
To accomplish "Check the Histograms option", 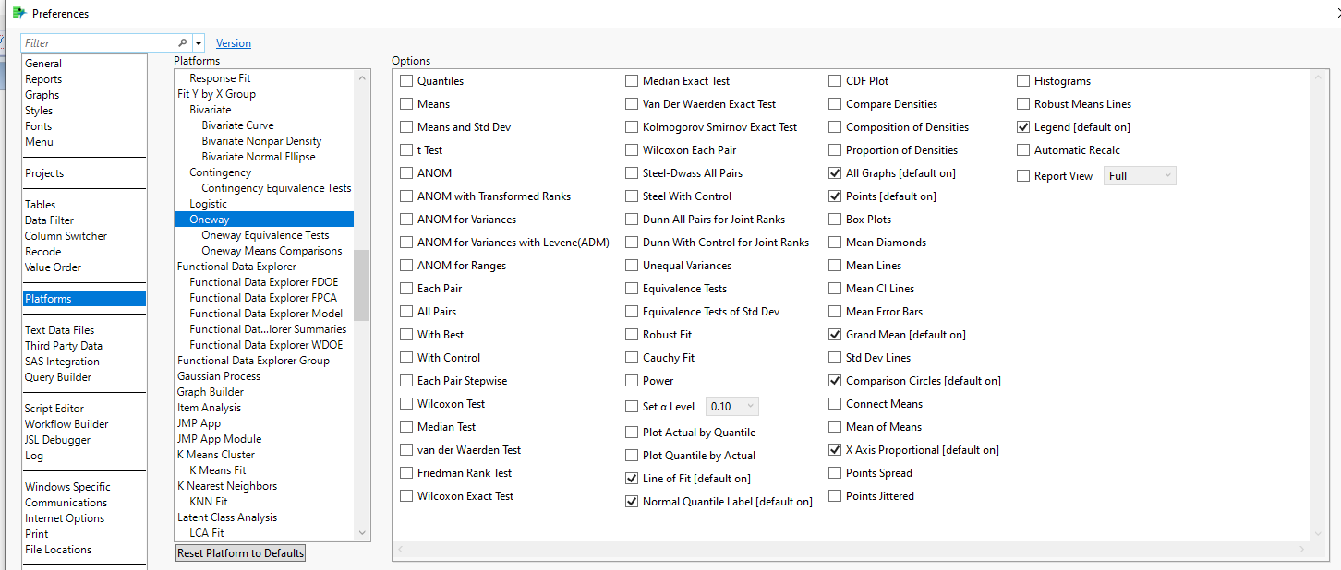I will pos(1023,81).
